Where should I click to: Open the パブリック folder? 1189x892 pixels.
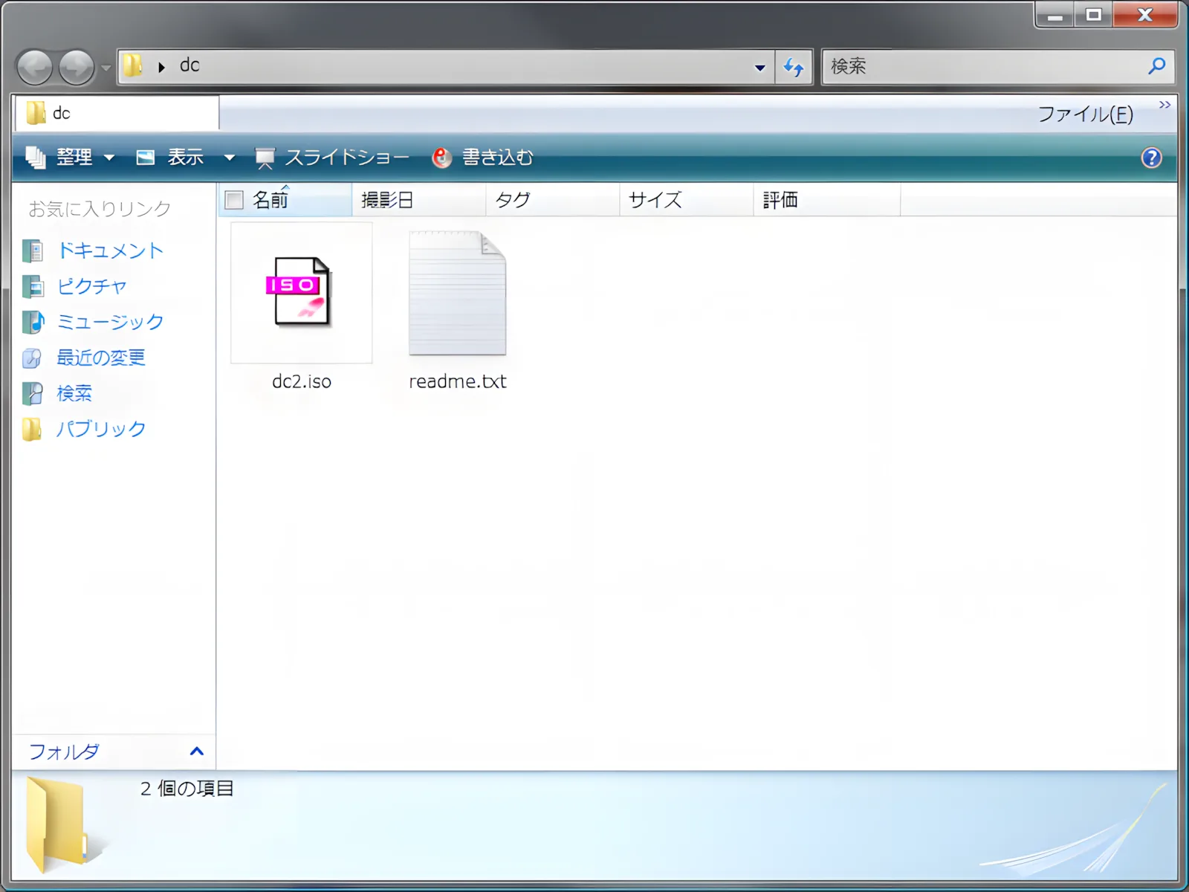click(x=100, y=429)
